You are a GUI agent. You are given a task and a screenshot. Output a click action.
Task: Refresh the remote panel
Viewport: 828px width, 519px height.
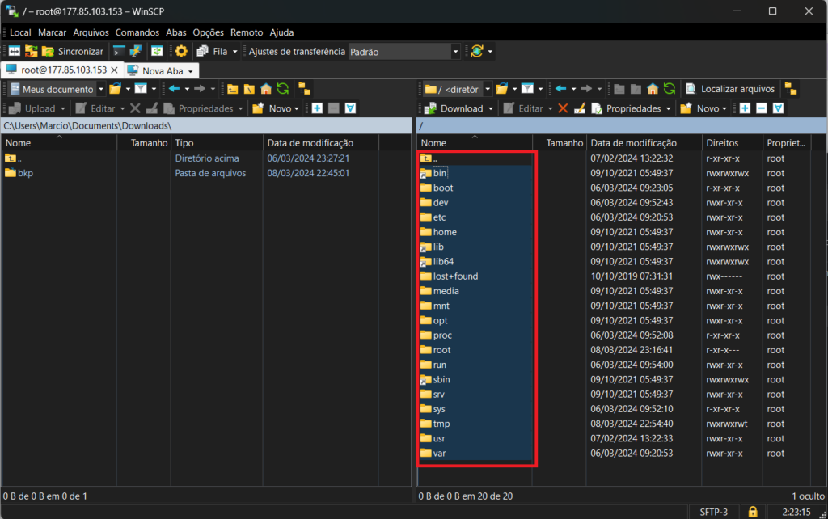670,89
